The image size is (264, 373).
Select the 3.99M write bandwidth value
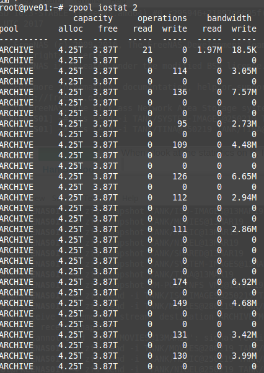click(x=244, y=356)
